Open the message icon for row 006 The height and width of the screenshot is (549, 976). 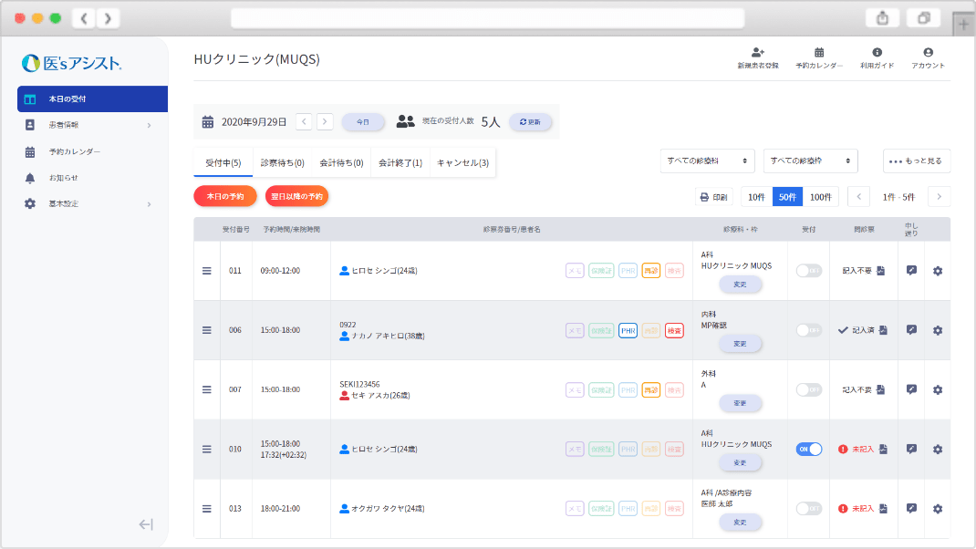pyautogui.click(x=911, y=330)
